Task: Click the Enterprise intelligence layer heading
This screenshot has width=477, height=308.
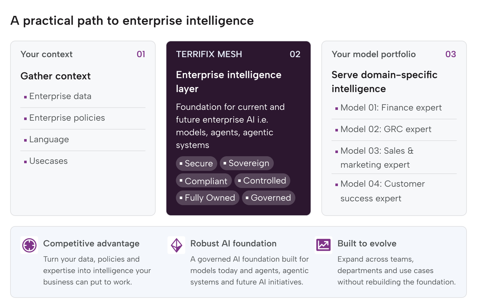Action: coord(229,82)
